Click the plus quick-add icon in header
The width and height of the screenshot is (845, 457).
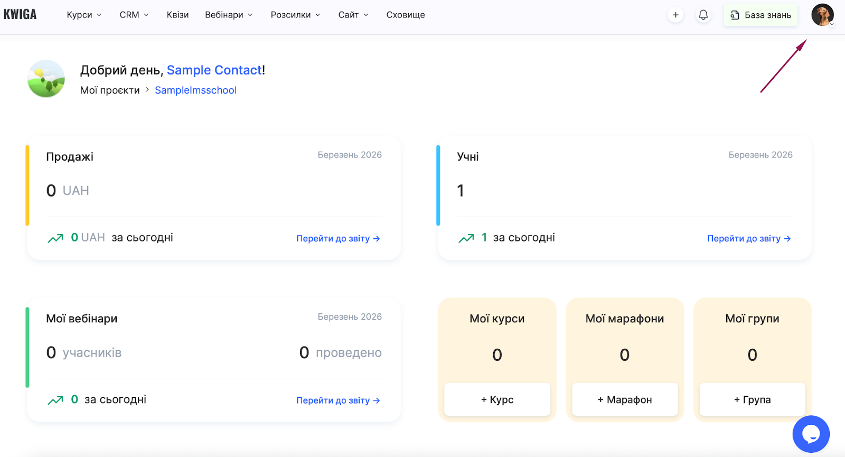pos(675,15)
